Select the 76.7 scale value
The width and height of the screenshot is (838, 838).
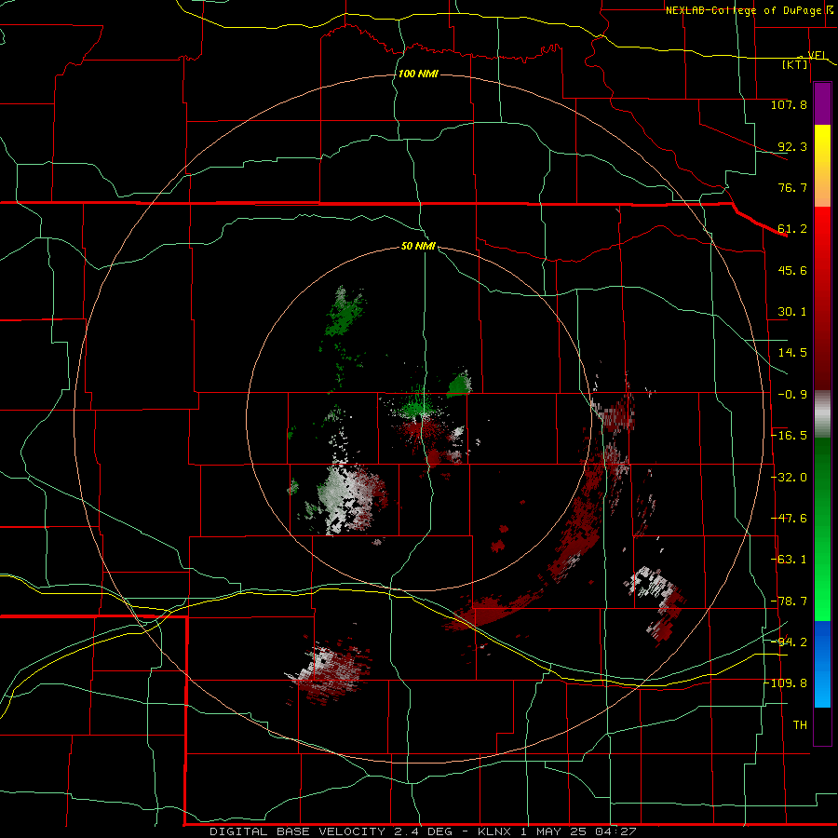click(792, 187)
